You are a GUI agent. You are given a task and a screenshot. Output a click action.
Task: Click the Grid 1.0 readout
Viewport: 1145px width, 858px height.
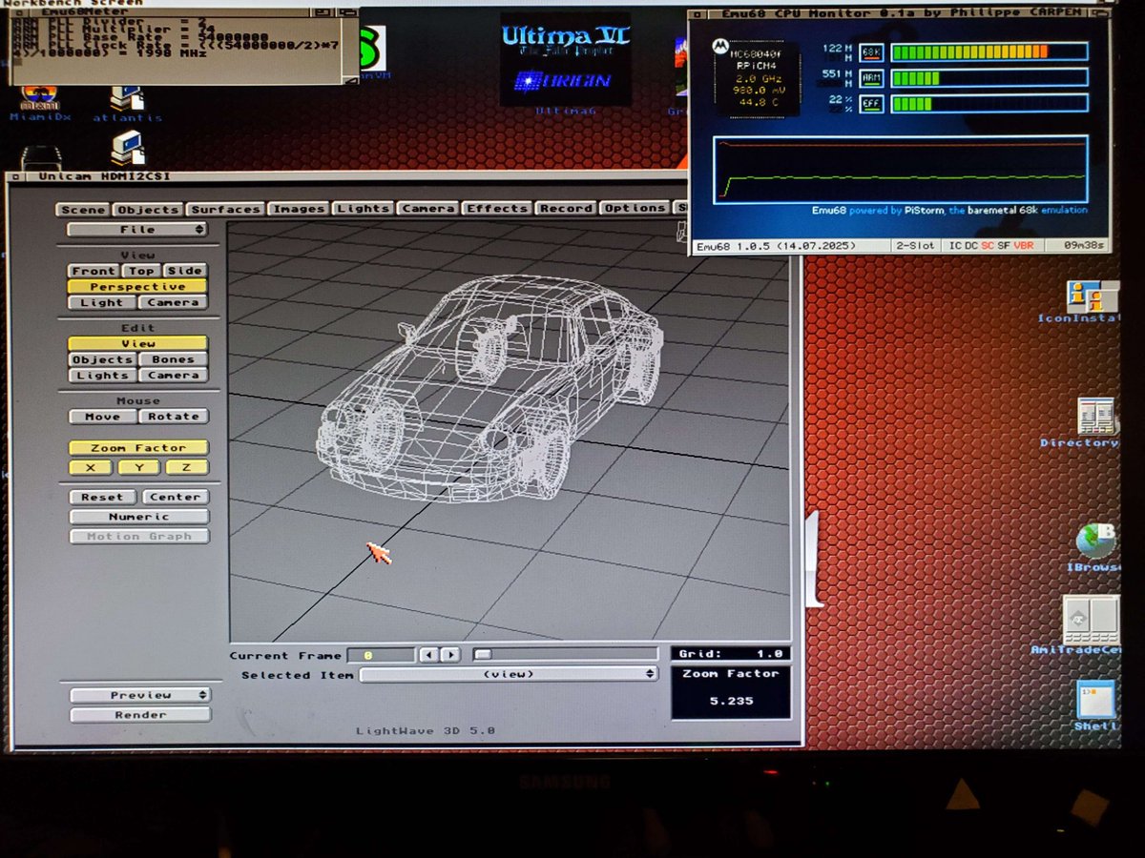point(731,654)
